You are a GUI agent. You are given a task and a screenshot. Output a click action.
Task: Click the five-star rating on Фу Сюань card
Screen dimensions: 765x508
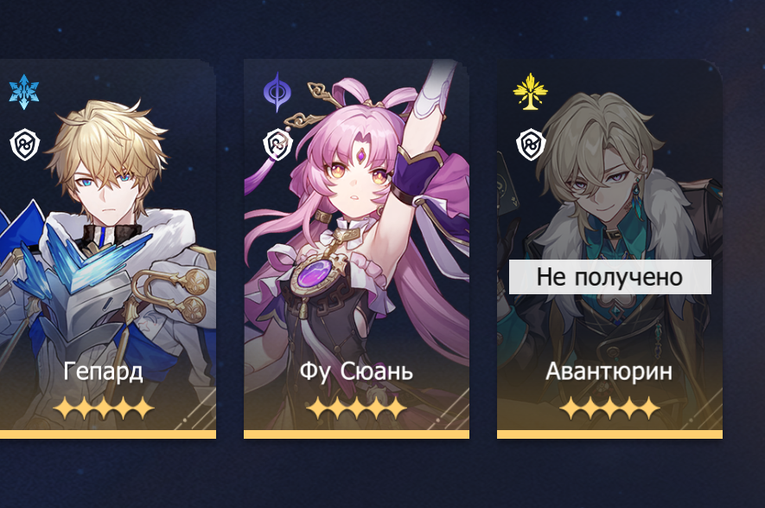pyautogui.click(x=356, y=408)
